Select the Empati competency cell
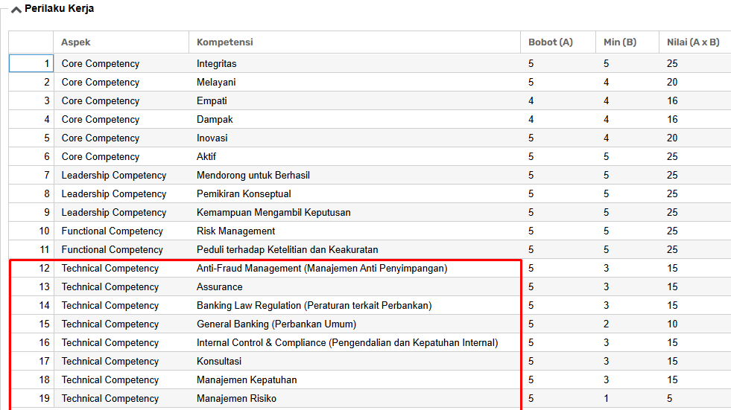 354,100
